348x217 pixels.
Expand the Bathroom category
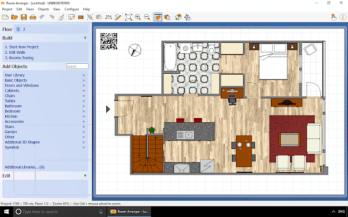point(45,106)
